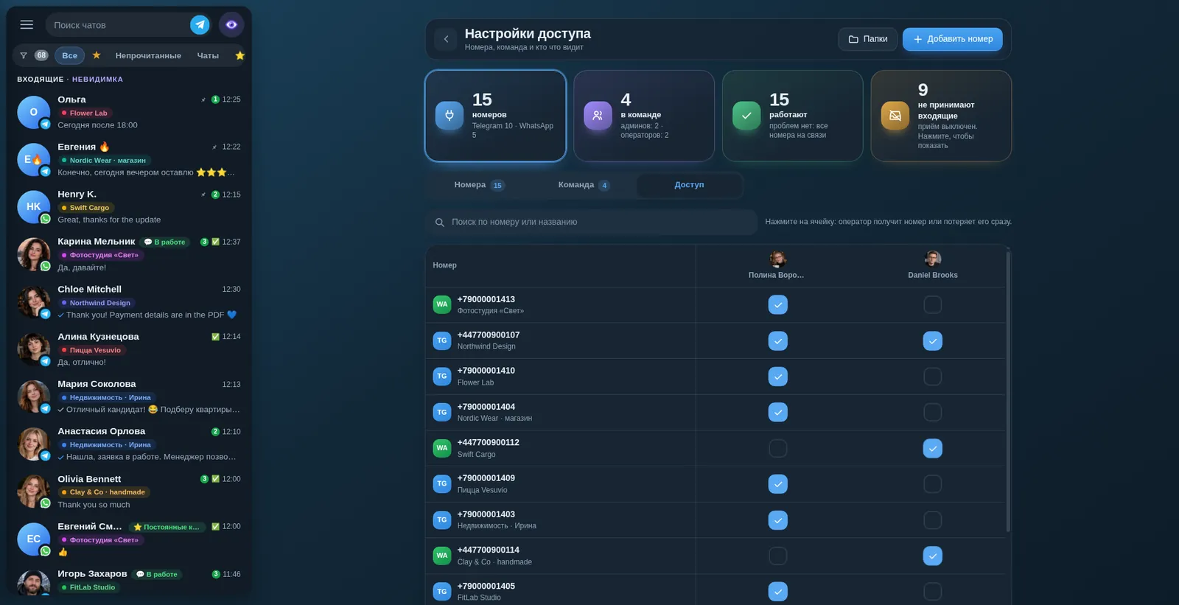This screenshot has width=1179, height=605.
Task: Go back with the chevron arrow button
Action: click(446, 39)
